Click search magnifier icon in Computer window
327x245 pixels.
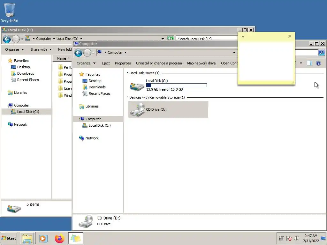[x=321, y=53]
